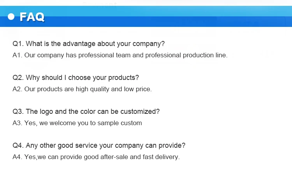292x177 pixels.
Task: Click the 'Q4.' label
Action: 18,145
